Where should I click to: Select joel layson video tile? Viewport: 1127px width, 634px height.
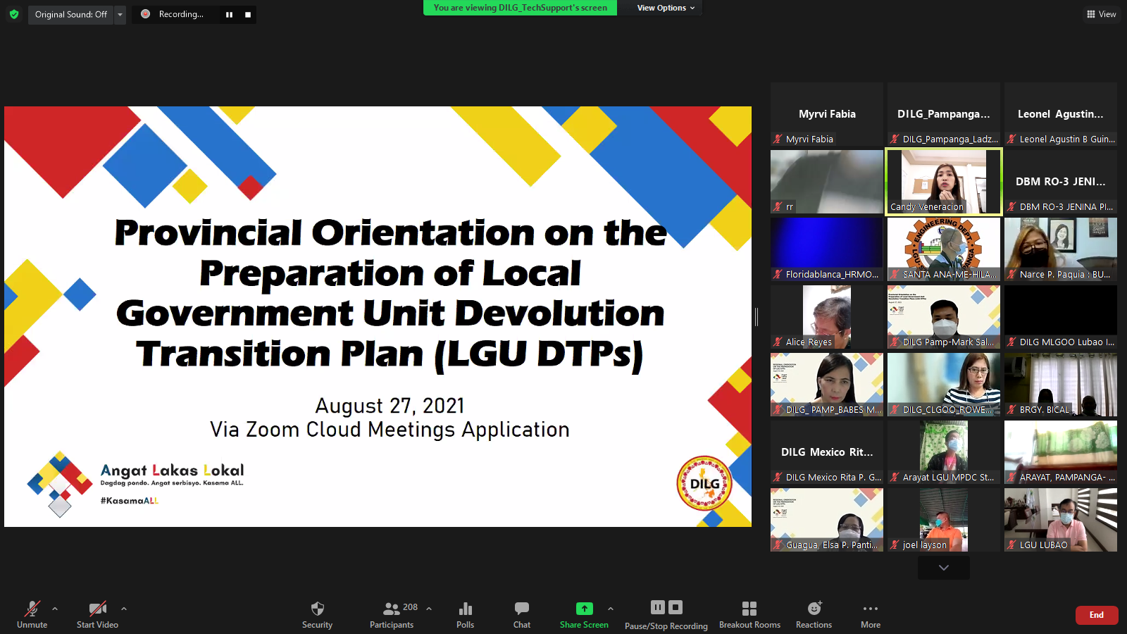click(x=944, y=520)
